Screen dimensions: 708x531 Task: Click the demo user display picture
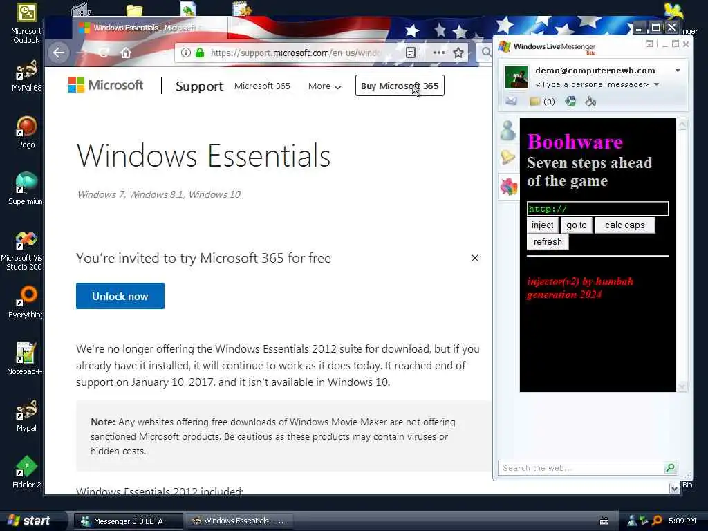(x=516, y=77)
